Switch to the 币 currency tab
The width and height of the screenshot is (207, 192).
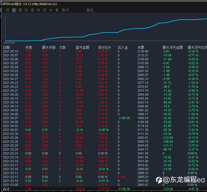[45, 10]
